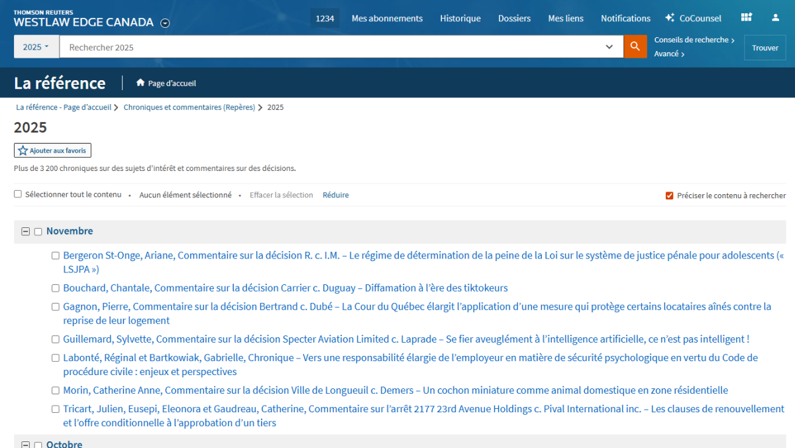Open the Morin, Catherine Anne commentary link
Screen dimensions: 795x448
pos(395,390)
